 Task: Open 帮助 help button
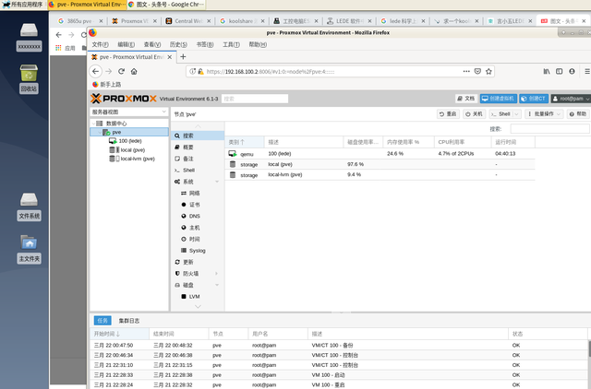[x=578, y=114]
